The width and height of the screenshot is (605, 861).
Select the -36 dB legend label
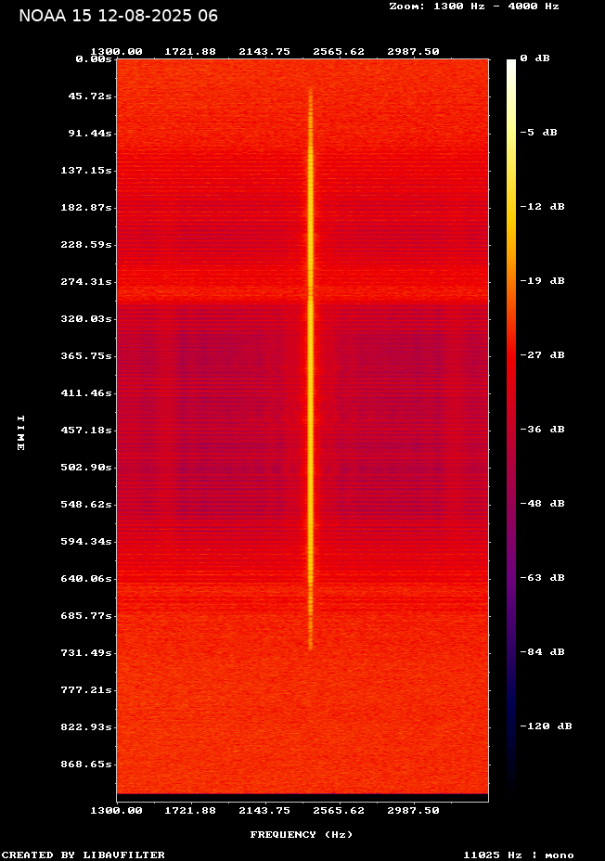point(543,429)
